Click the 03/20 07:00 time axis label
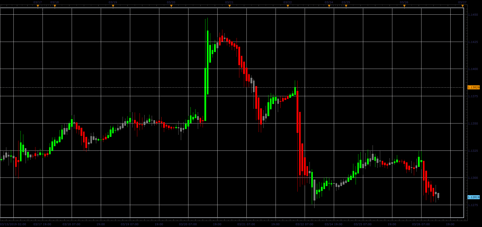Image resolution: width=482 pixels, height=227 pixels. click(x=188, y=224)
